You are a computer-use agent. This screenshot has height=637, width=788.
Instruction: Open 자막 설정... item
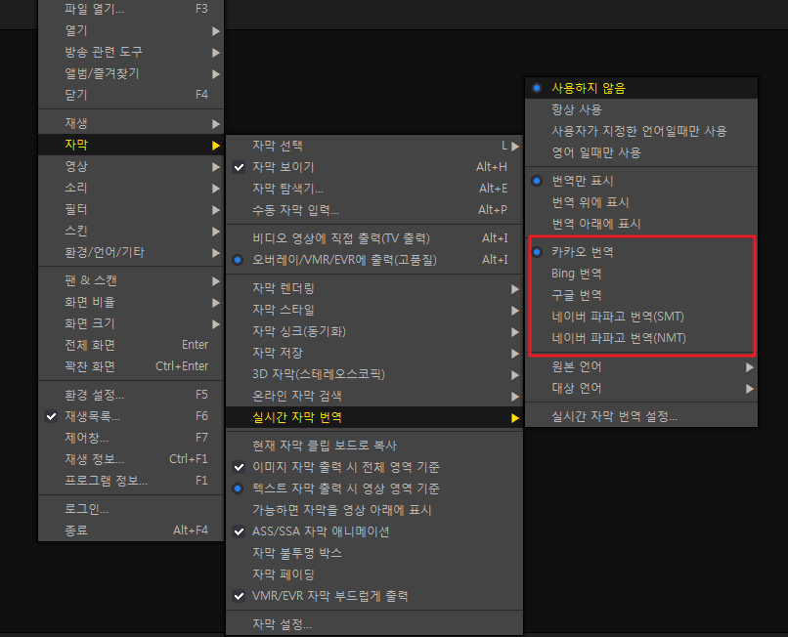[x=374, y=624]
